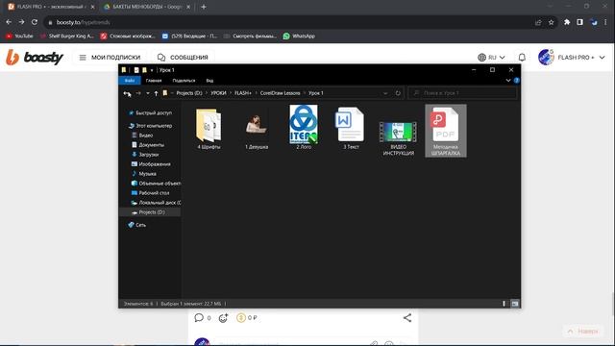Select the ВИДЕО ИНСТРУКЦИЯ video file

coord(398,138)
